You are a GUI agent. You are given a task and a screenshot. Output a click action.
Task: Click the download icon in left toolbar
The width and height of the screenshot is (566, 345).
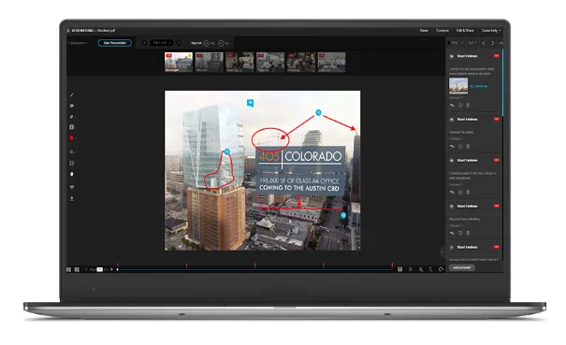click(x=71, y=198)
